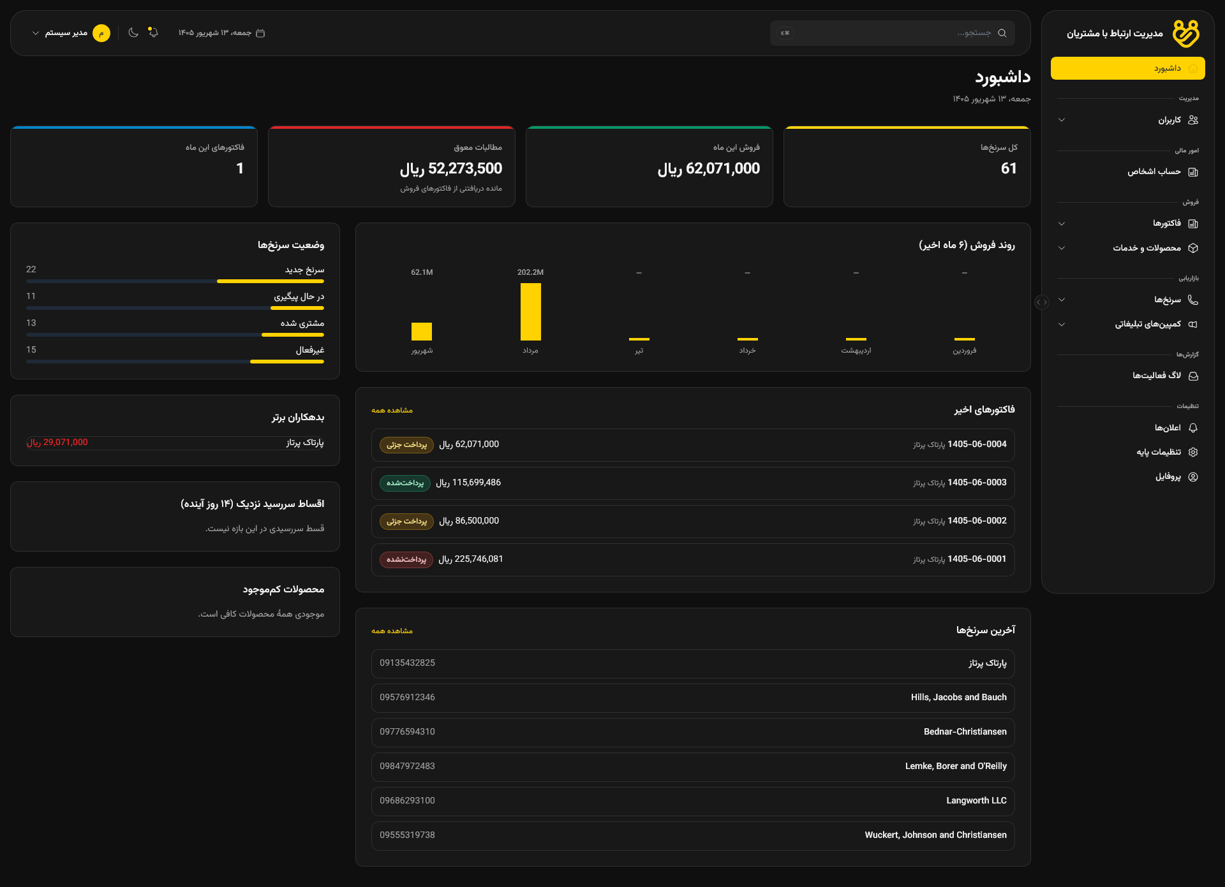The height and width of the screenshot is (887, 1225).
Task: Go to لاگ فعالیت‌ها page
Action: [1128, 376]
